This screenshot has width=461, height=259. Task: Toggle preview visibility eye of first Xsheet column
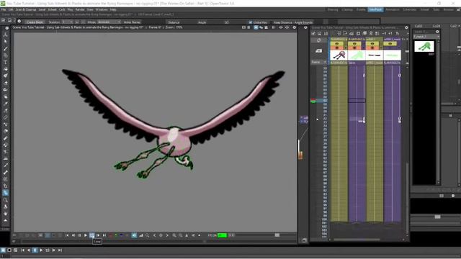click(337, 44)
